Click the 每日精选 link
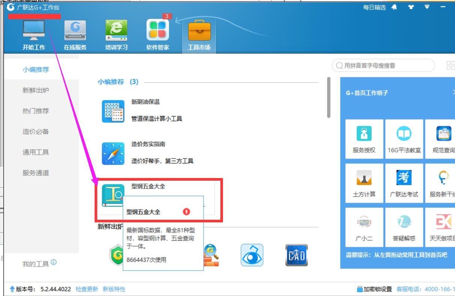455x296 pixels. click(x=374, y=7)
